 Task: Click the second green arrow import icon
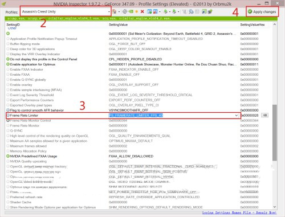(x=174, y=11)
